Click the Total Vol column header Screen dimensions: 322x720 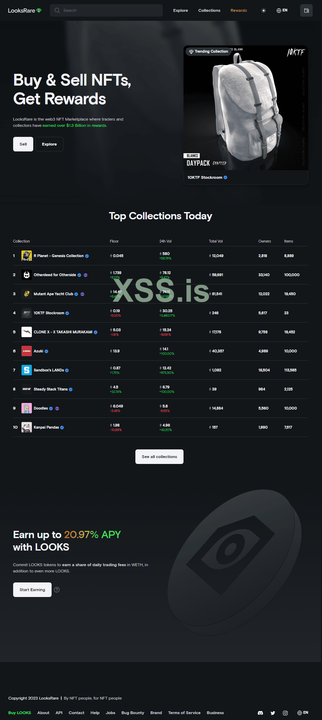[x=216, y=241]
